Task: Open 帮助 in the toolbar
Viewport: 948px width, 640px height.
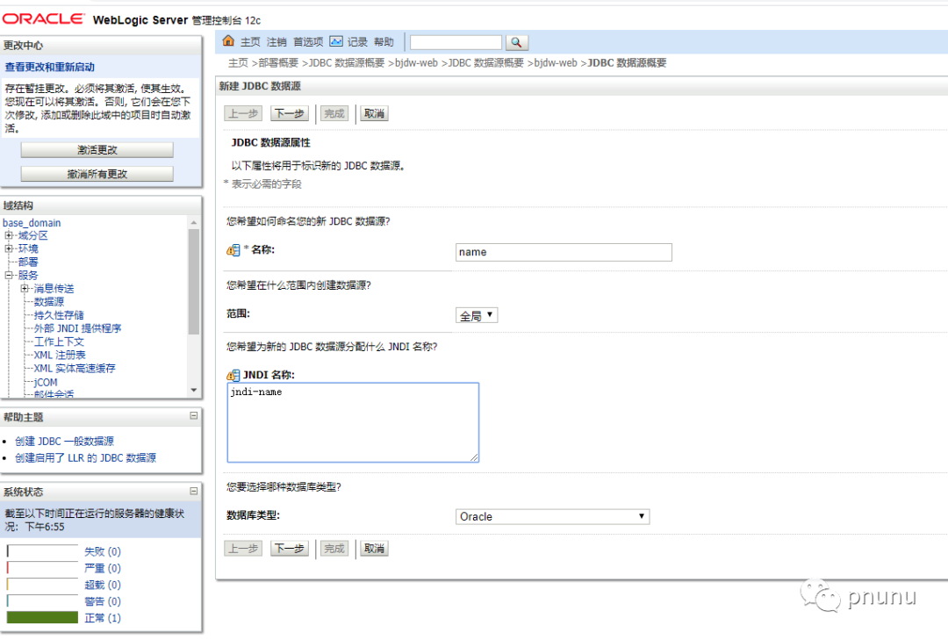Action: [x=384, y=42]
